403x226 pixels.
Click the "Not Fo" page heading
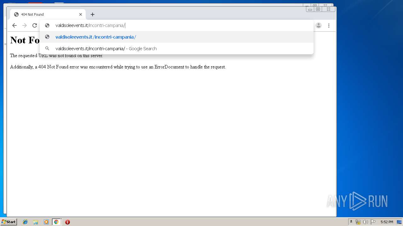coord(25,40)
